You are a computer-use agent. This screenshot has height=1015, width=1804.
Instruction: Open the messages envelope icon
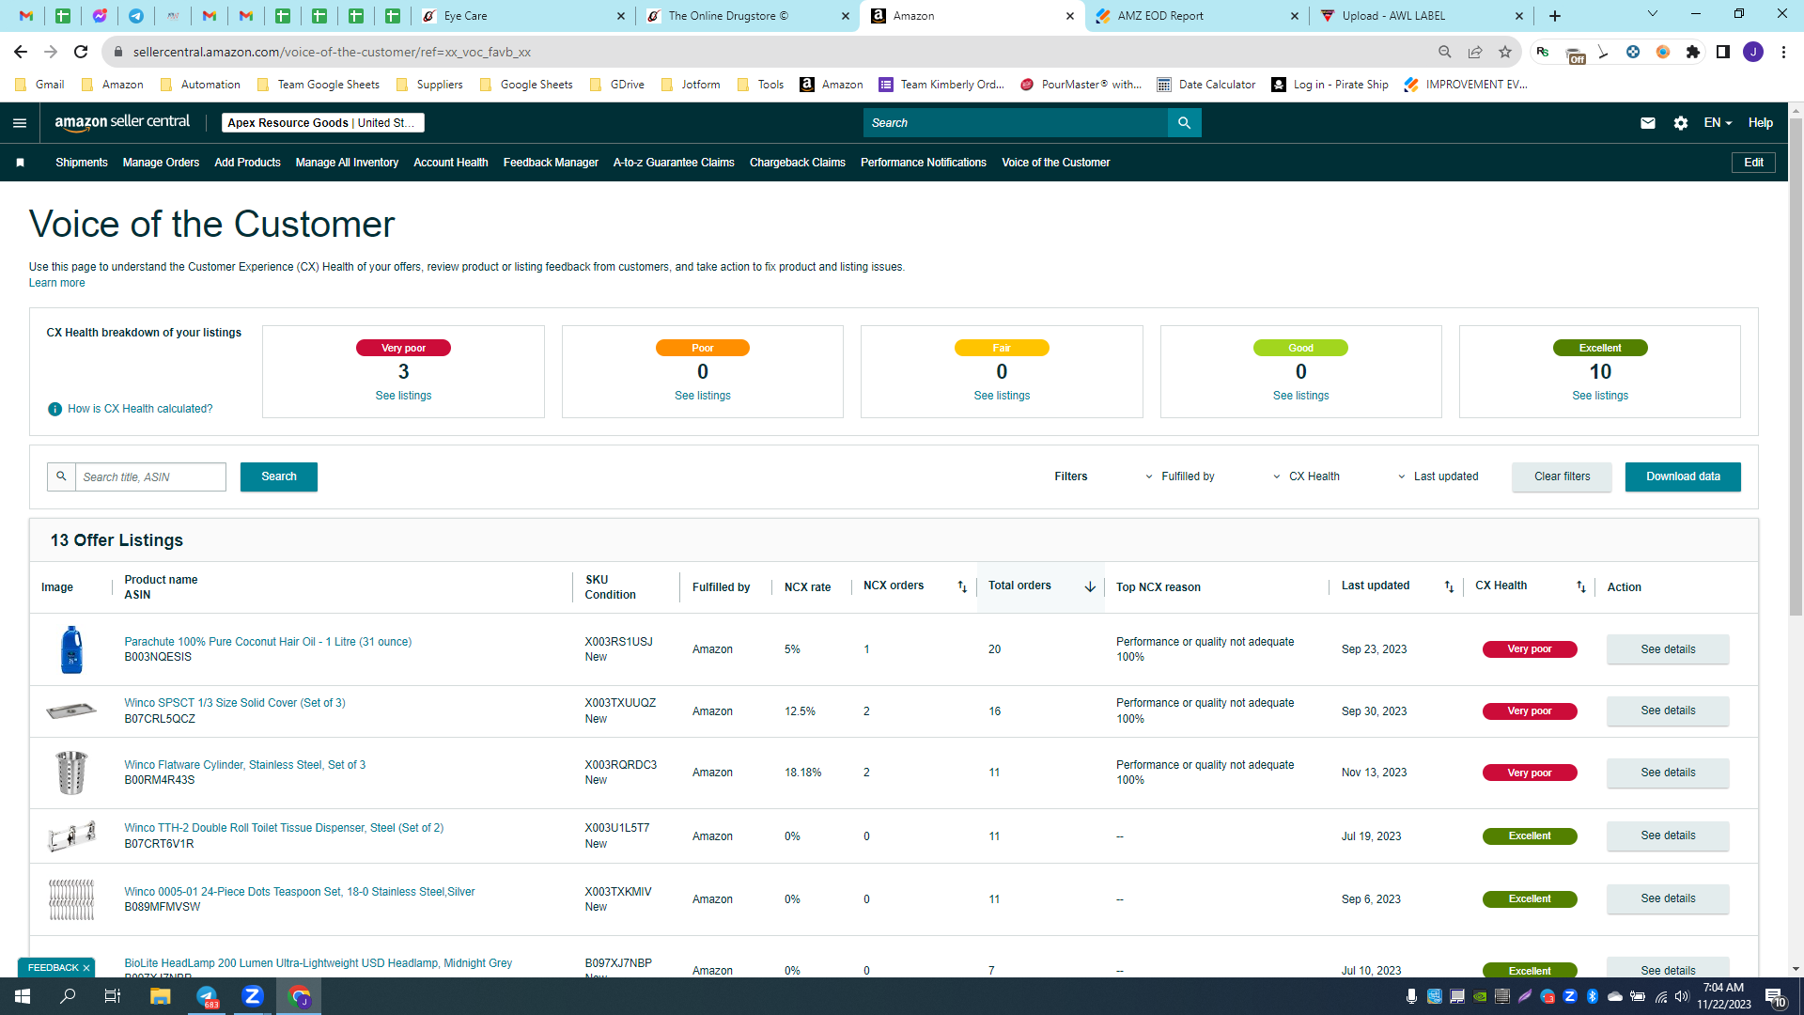pos(1648,123)
